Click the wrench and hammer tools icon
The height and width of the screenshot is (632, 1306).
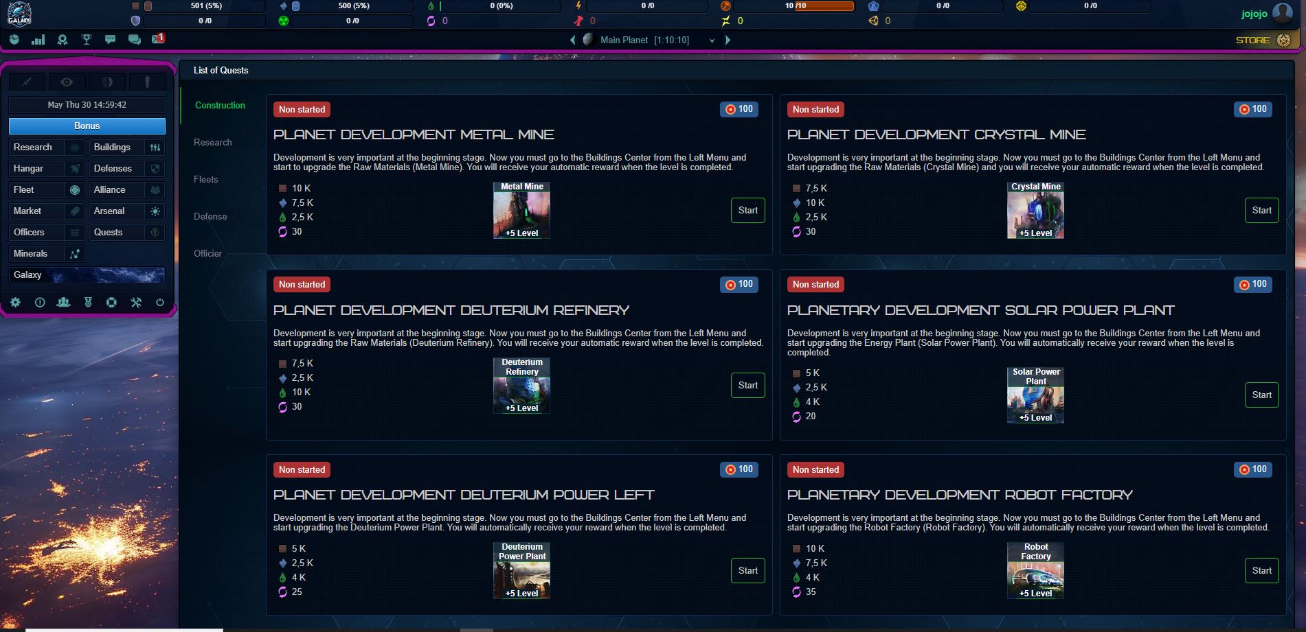136,302
